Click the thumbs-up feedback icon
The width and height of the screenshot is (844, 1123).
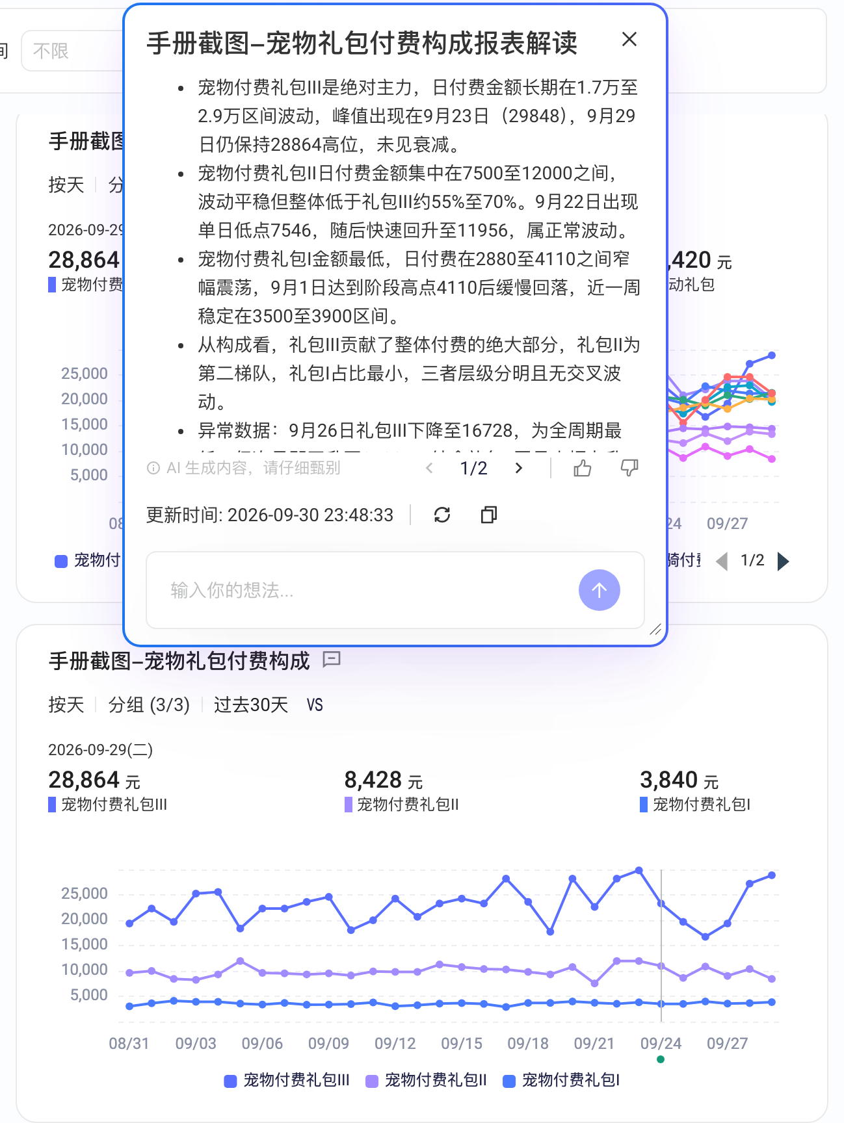coord(583,468)
